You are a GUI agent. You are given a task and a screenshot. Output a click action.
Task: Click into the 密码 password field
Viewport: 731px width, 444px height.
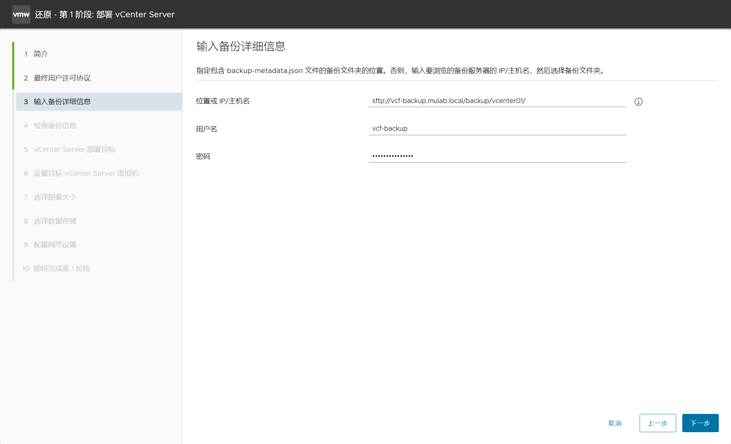tap(497, 156)
